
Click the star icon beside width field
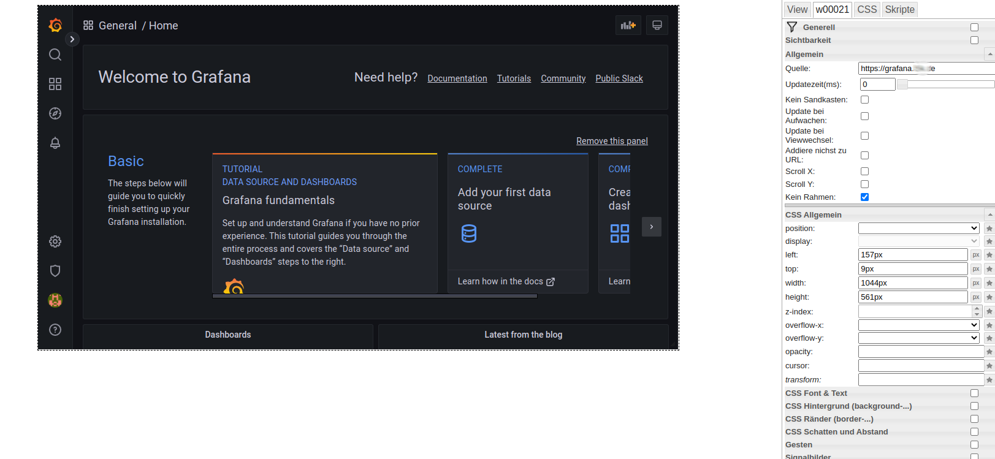coord(989,283)
